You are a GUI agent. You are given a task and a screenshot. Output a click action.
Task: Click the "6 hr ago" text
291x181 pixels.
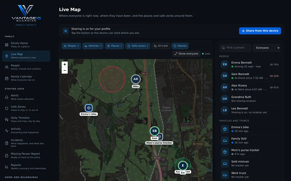240,154
